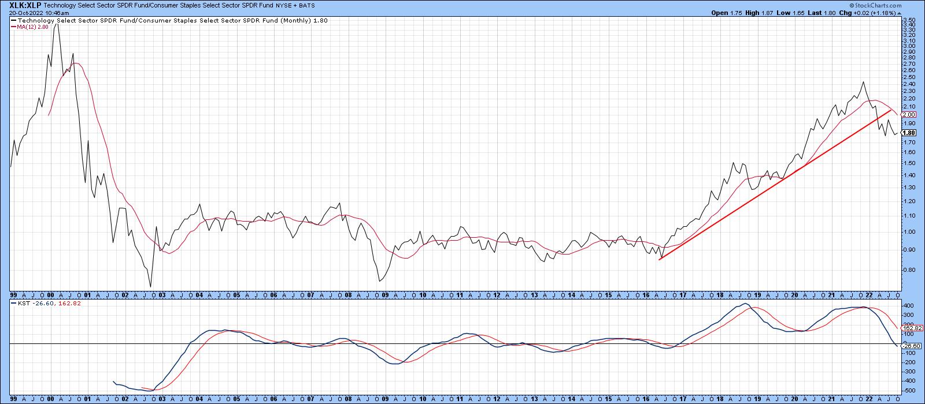Click the red 162.82 value in KST legend
Viewport: 925px width, 404px height.
[69, 303]
